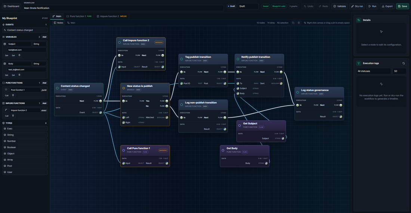
Task: Open the All statuses filter dropdown
Action: (373, 71)
